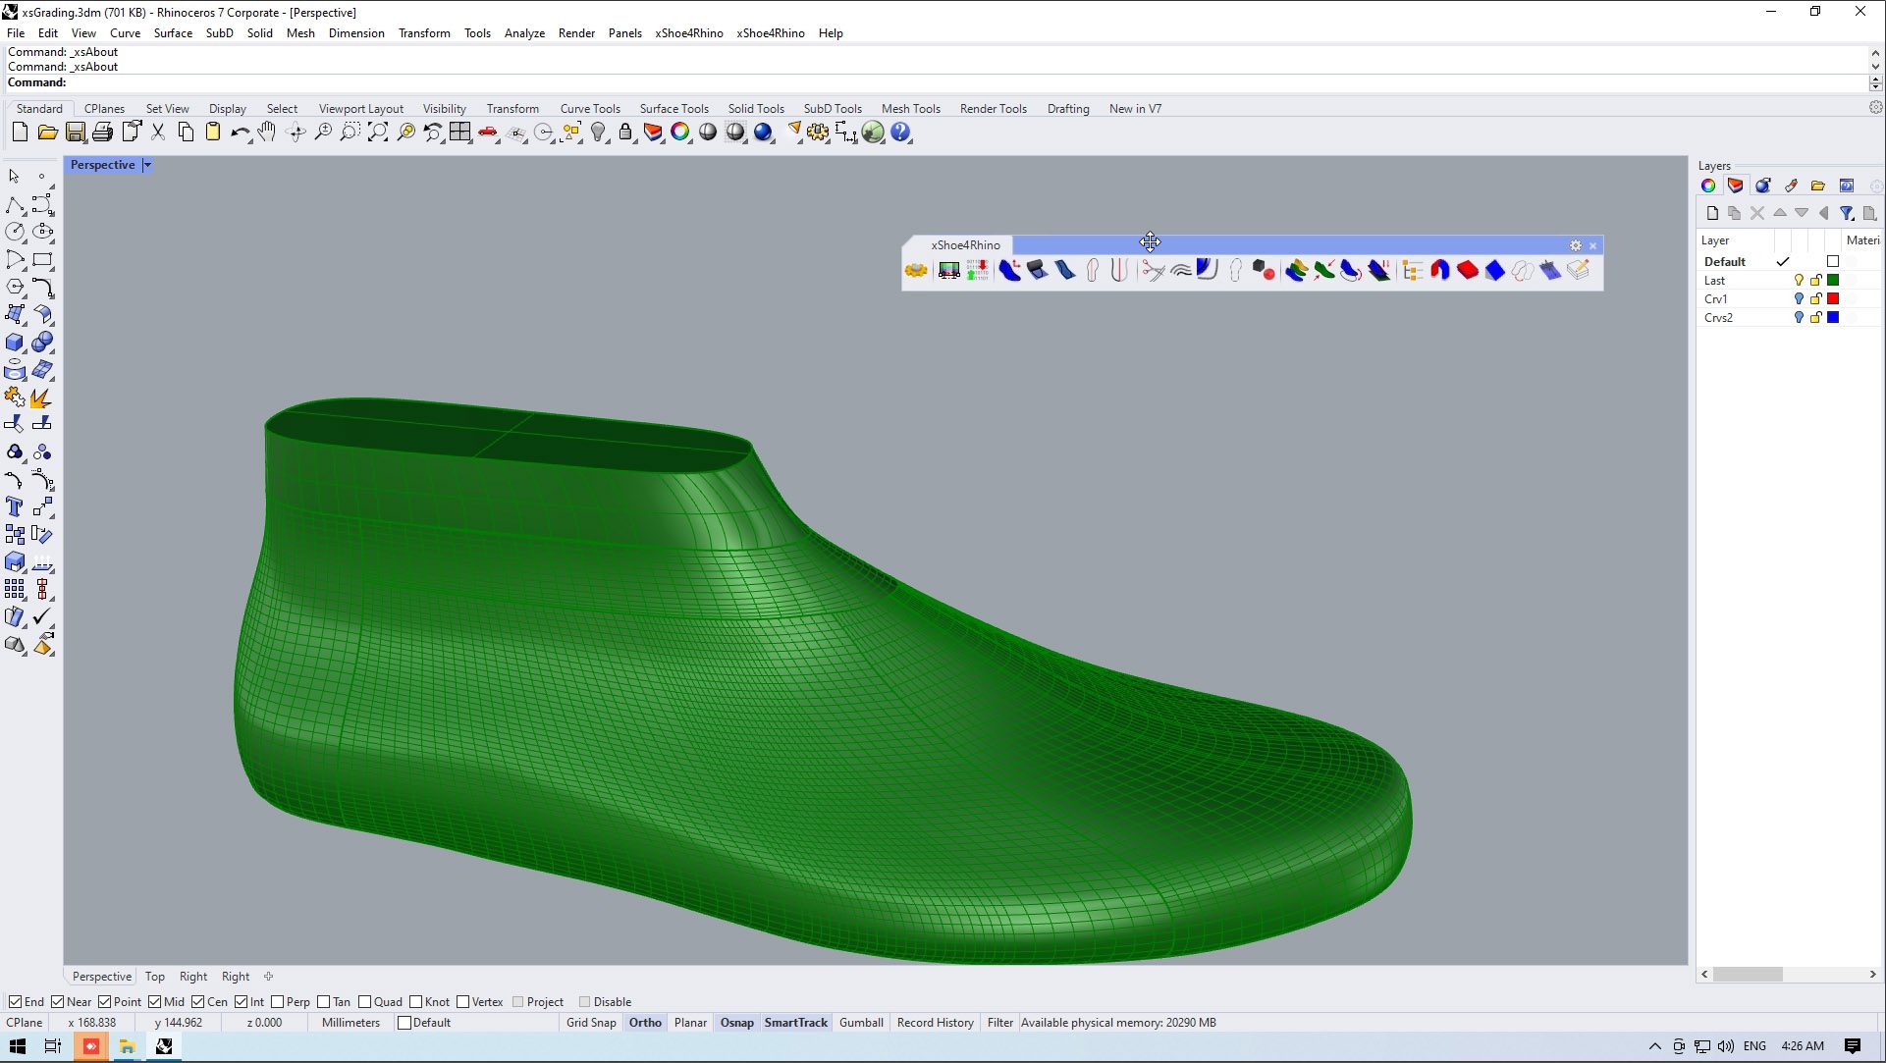This screenshot has width=1886, height=1063.
Task: Uncheck the End osnap checkbox
Action: tap(15, 1002)
